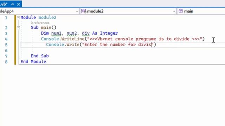Click the word 'number' in line 5 string

click(x=118, y=44)
